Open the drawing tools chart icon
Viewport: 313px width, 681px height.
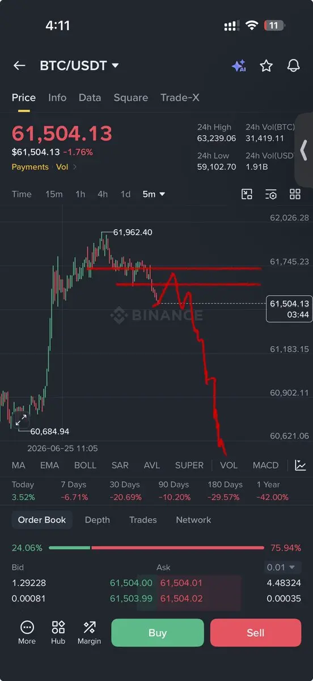247,194
